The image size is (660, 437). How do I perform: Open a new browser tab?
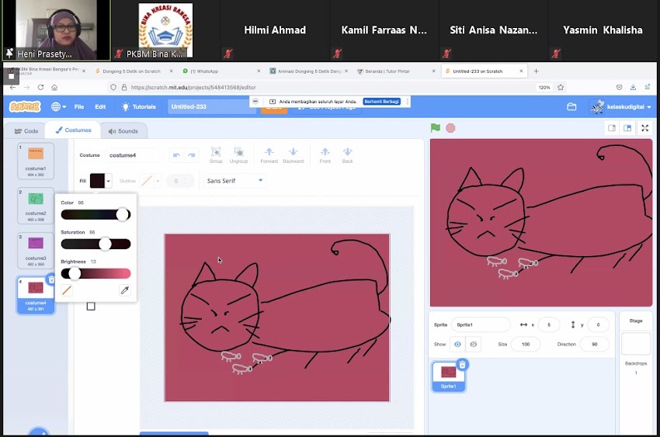(x=536, y=71)
